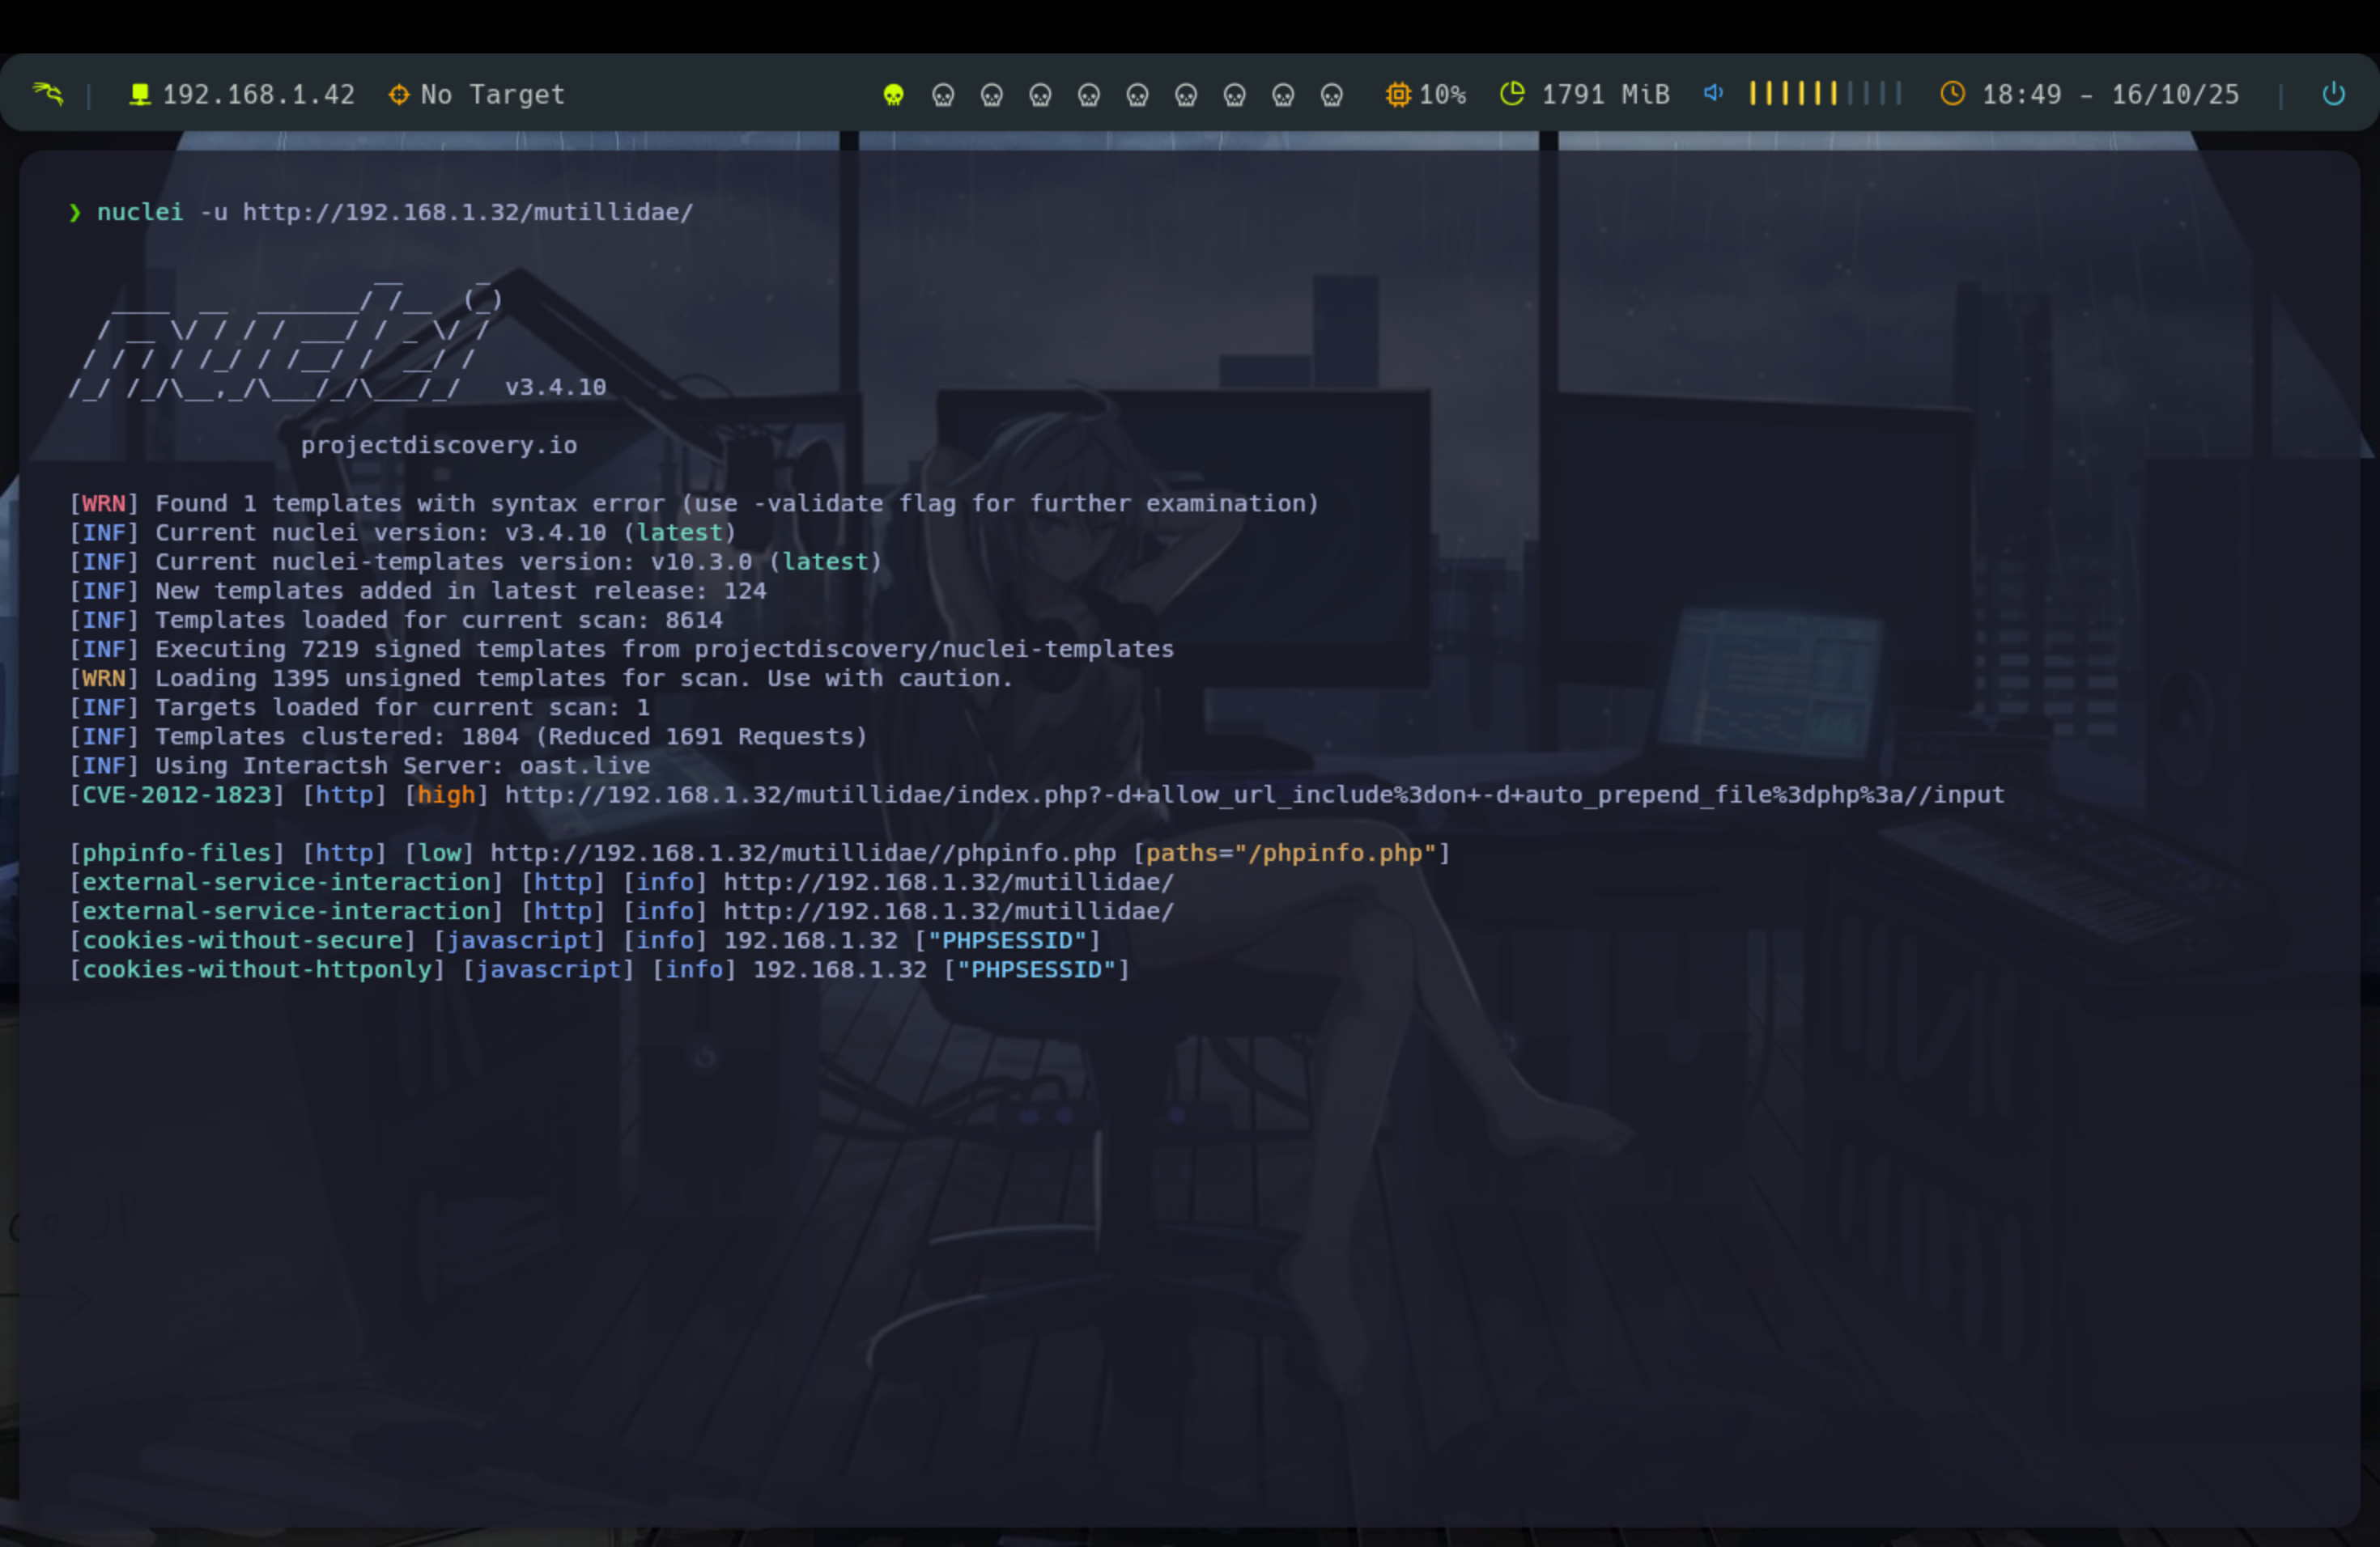This screenshot has width=2380, height=1547.
Task: Click the Kali dragon launcher icon
Action: [x=48, y=94]
